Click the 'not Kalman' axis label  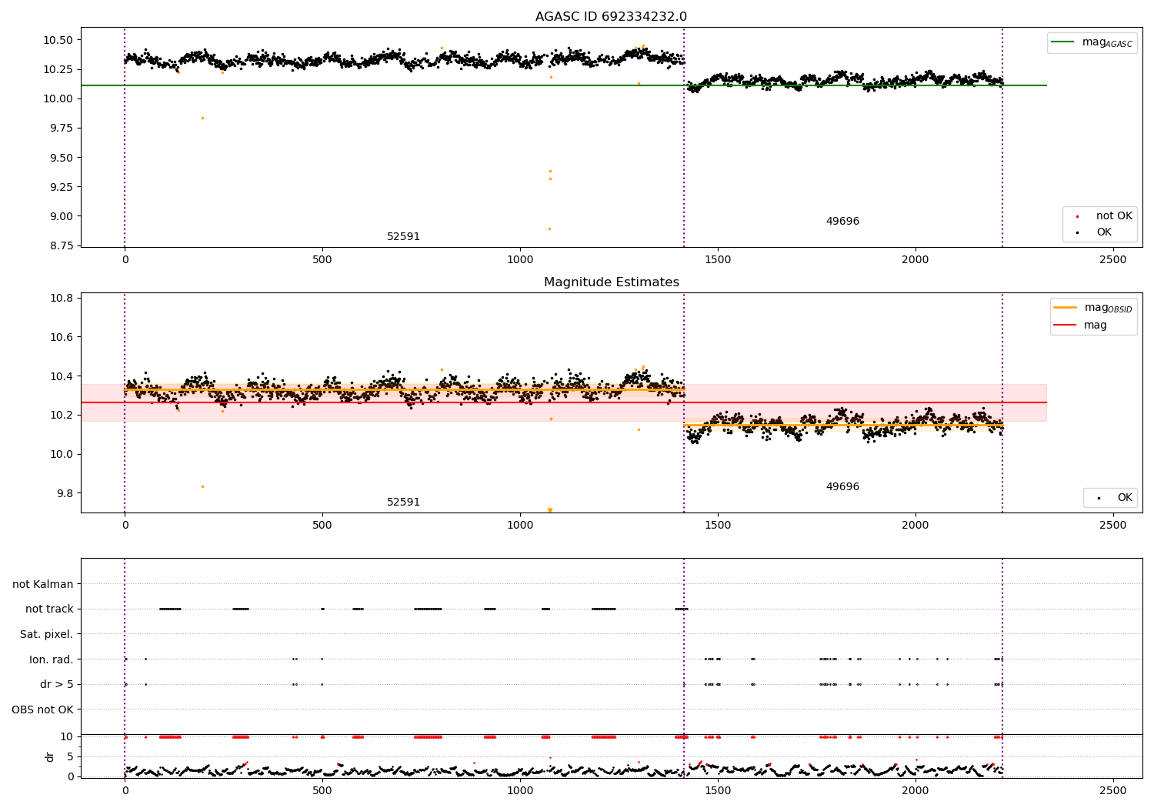tap(43, 585)
